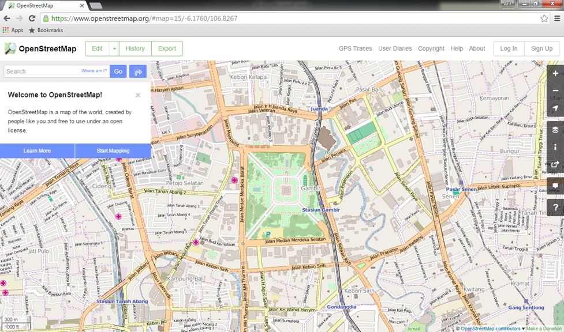Close the Welcome to OpenStreetMap panel
The width and height of the screenshot is (564, 332).
(138, 95)
